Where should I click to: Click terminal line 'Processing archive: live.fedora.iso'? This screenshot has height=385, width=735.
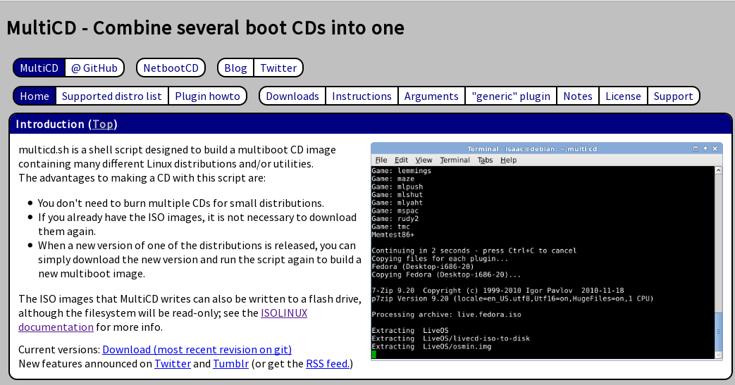click(446, 315)
